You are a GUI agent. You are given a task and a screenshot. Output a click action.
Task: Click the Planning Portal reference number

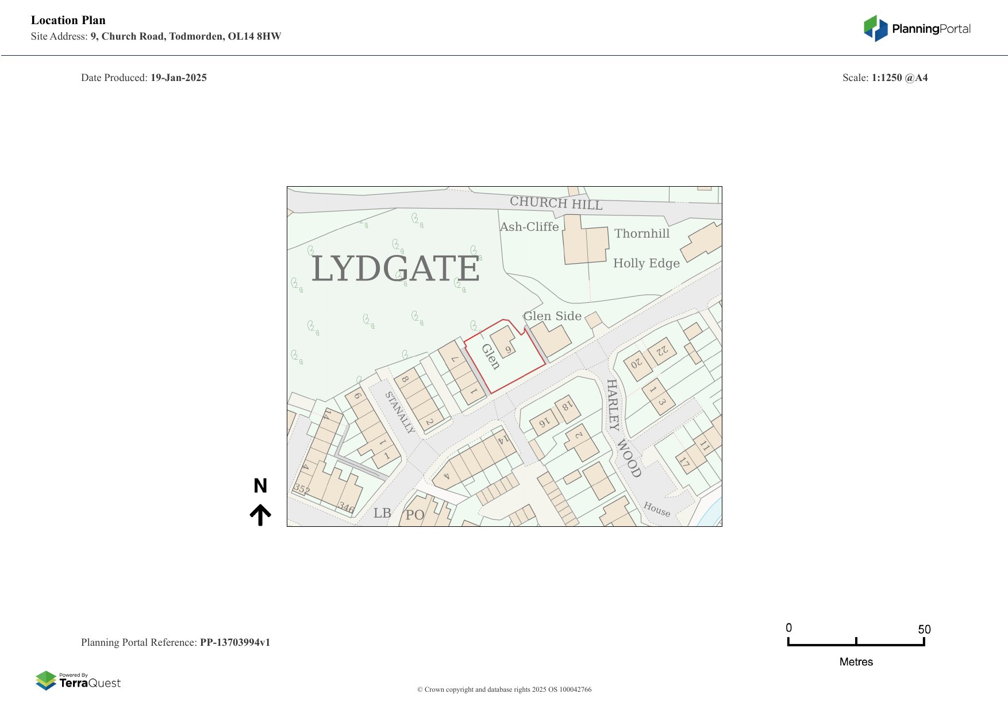[x=234, y=642]
